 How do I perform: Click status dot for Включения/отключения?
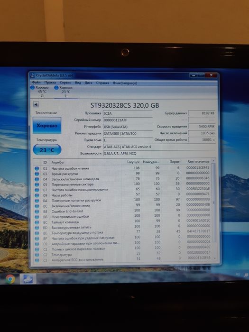pos(37,206)
